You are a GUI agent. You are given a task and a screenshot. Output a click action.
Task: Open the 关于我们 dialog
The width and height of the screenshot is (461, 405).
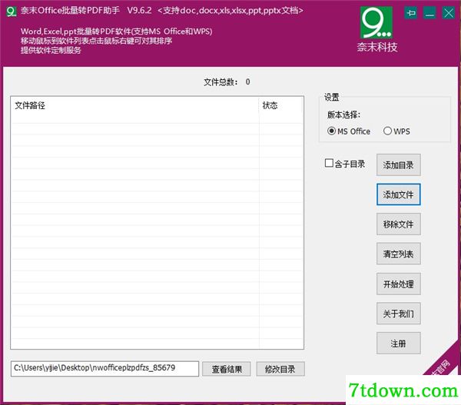click(x=398, y=314)
